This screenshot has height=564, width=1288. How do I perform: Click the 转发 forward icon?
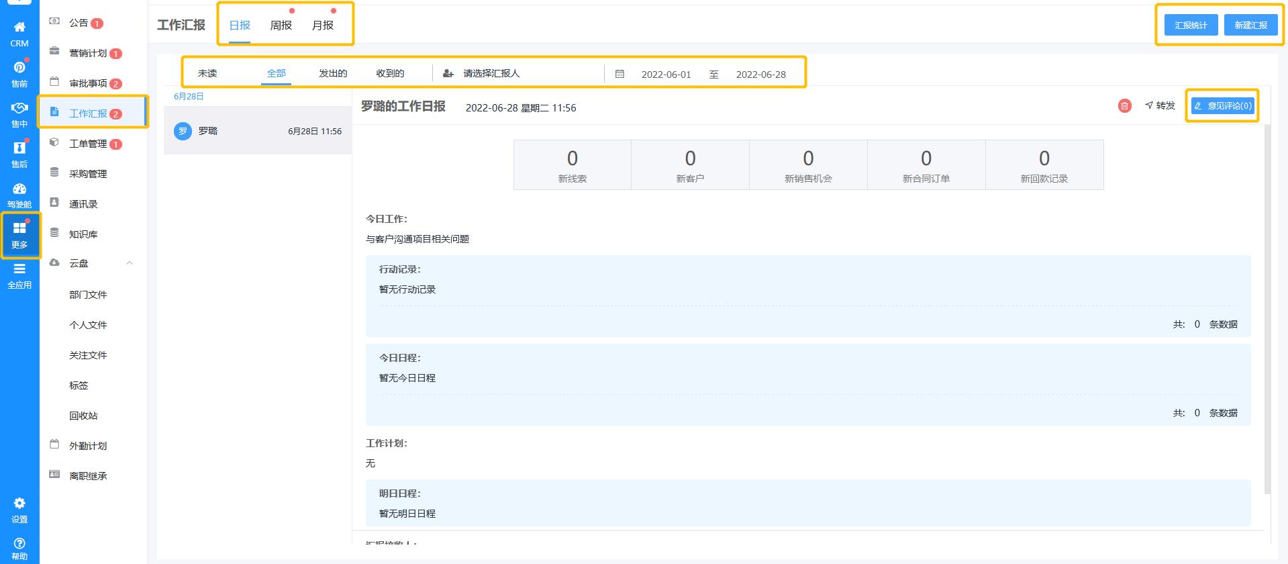click(1160, 105)
